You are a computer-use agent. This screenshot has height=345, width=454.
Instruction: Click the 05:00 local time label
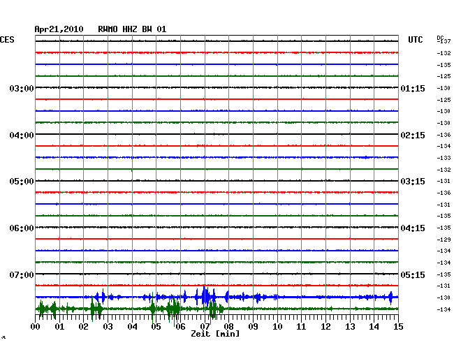pos(22,182)
